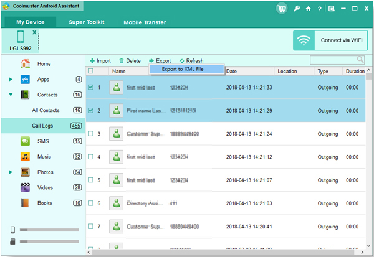Click the vertical scrollbar up arrow
The image size is (374, 257).
[x=369, y=70]
